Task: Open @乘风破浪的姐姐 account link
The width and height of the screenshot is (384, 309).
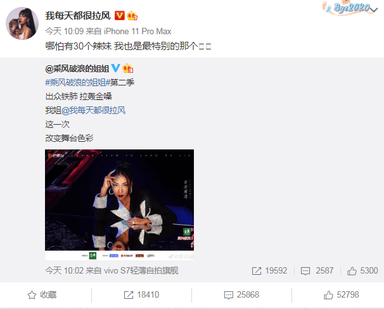Action: 77,69
